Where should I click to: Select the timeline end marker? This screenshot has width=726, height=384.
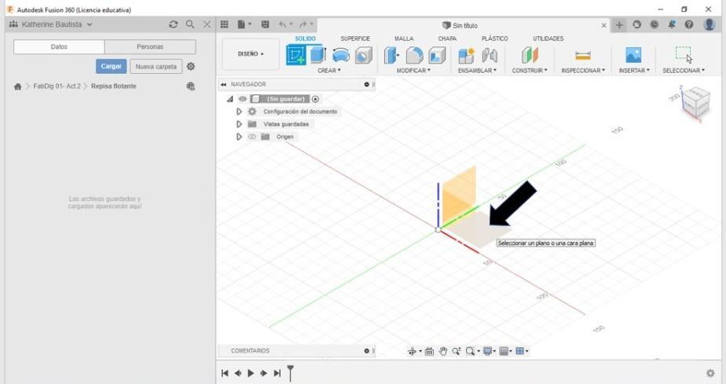point(290,373)
